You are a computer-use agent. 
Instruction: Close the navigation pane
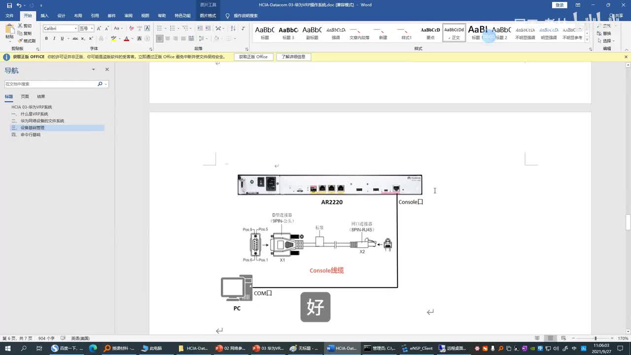pyautogui.click(x=107, y=70)
